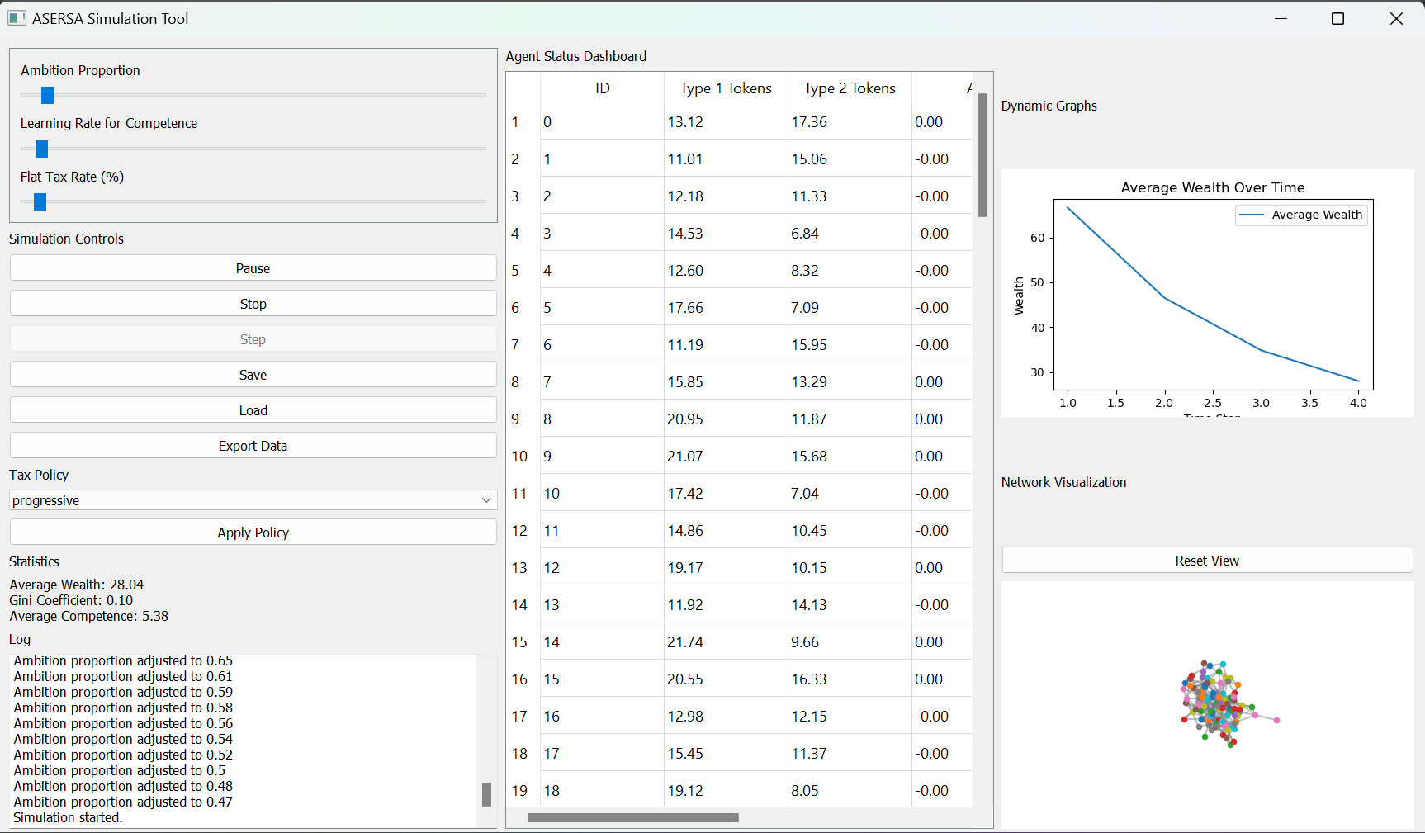
Task: Click log entry 'Simulation started.'
Action: pyautogui.click(x=68, y=817)
